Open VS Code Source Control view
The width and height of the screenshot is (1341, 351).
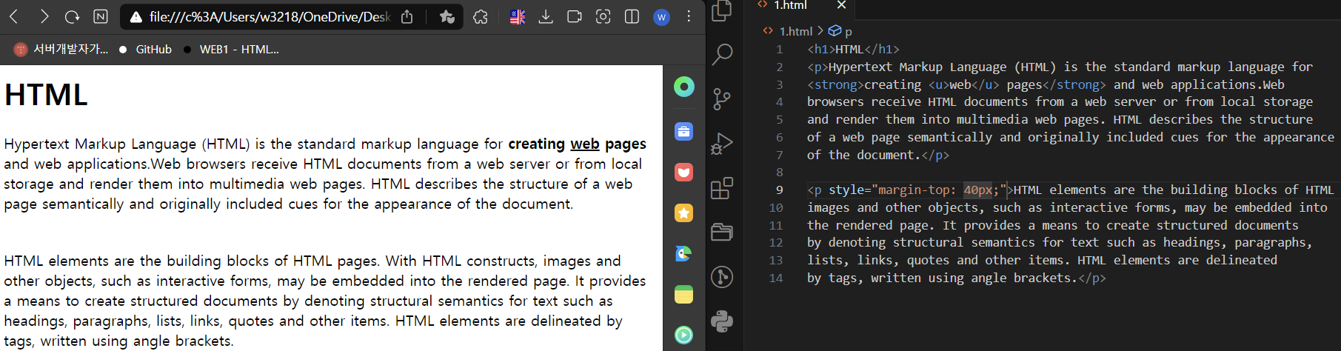(722, 98)
